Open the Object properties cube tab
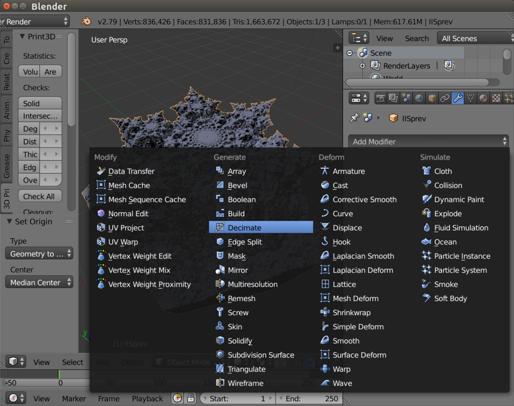Viewport: 514px width, 406px height. click(432, 98)
